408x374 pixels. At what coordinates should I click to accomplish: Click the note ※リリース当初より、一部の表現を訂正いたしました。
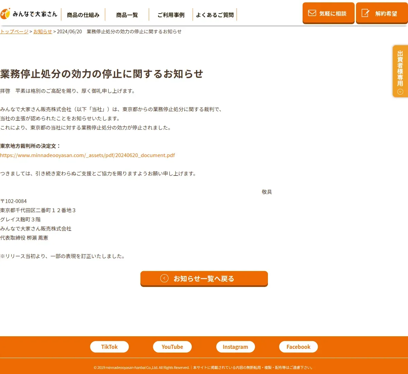tap(63, 256)
